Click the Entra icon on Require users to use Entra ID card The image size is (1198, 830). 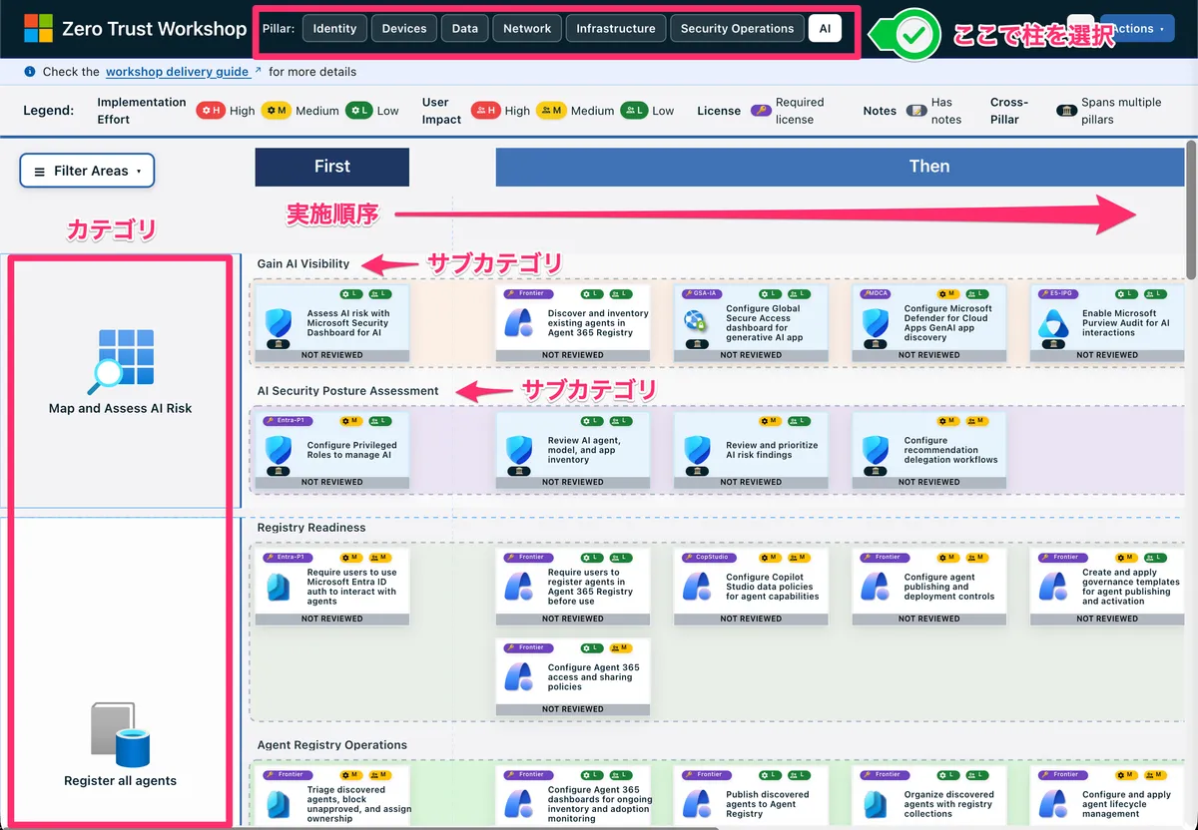click(x=279, y=588)
